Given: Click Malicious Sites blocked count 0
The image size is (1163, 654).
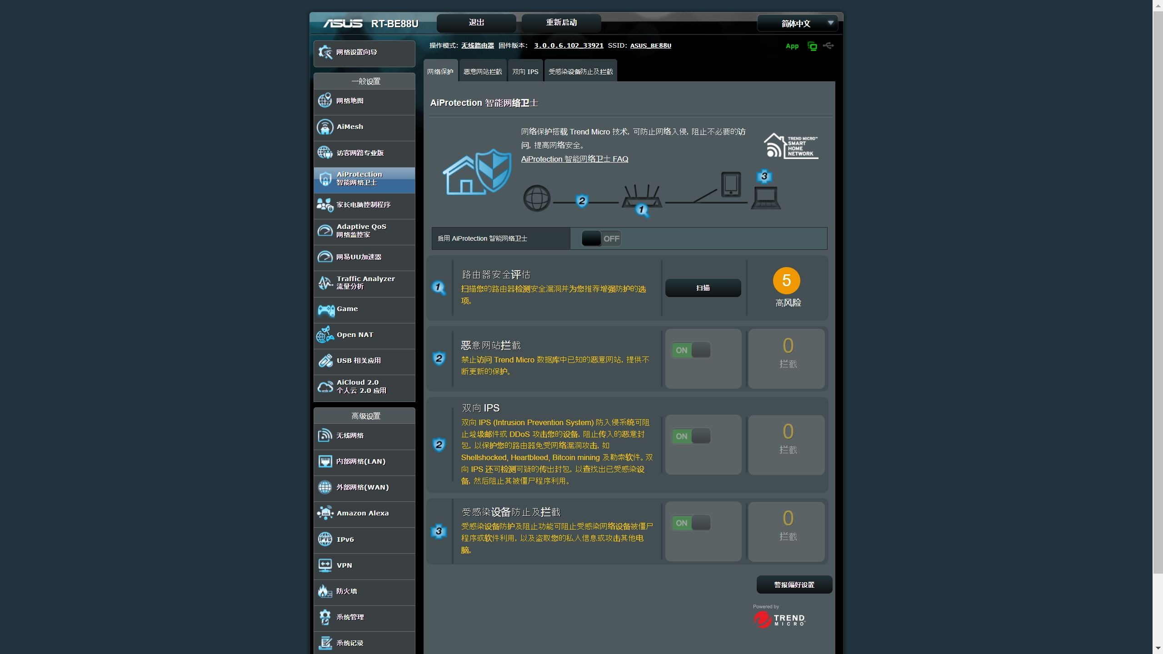Looking at the screenshot, I should point(788,346).
